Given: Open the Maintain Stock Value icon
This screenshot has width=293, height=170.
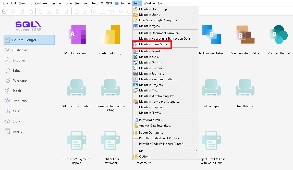Looking at the screenshot, I should coord(245,35).
